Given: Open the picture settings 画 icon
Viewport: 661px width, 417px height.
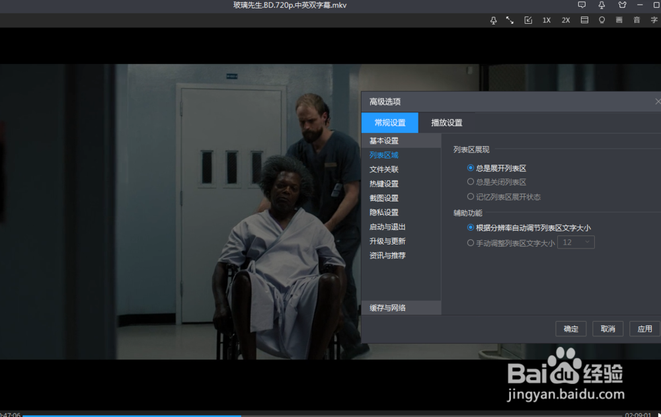Looking at the screenshot, I should point(619,20).
